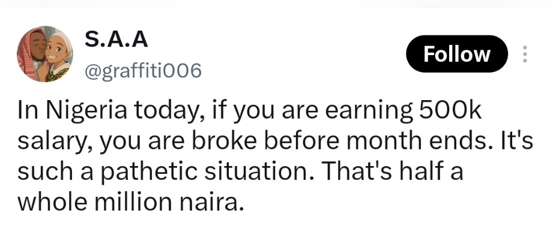The image size is (553, 229).
Task: Click "That's half a" in the tweet
Action: tap(392, 171)
